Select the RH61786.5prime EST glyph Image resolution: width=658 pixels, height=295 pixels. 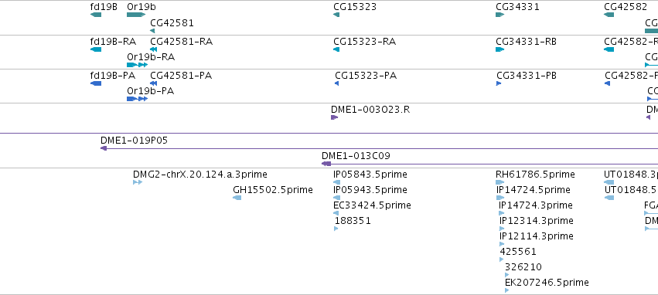[x=499, y=182]
